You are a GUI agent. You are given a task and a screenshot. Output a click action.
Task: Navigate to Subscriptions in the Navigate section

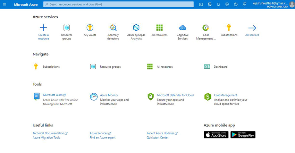(51, 67)
